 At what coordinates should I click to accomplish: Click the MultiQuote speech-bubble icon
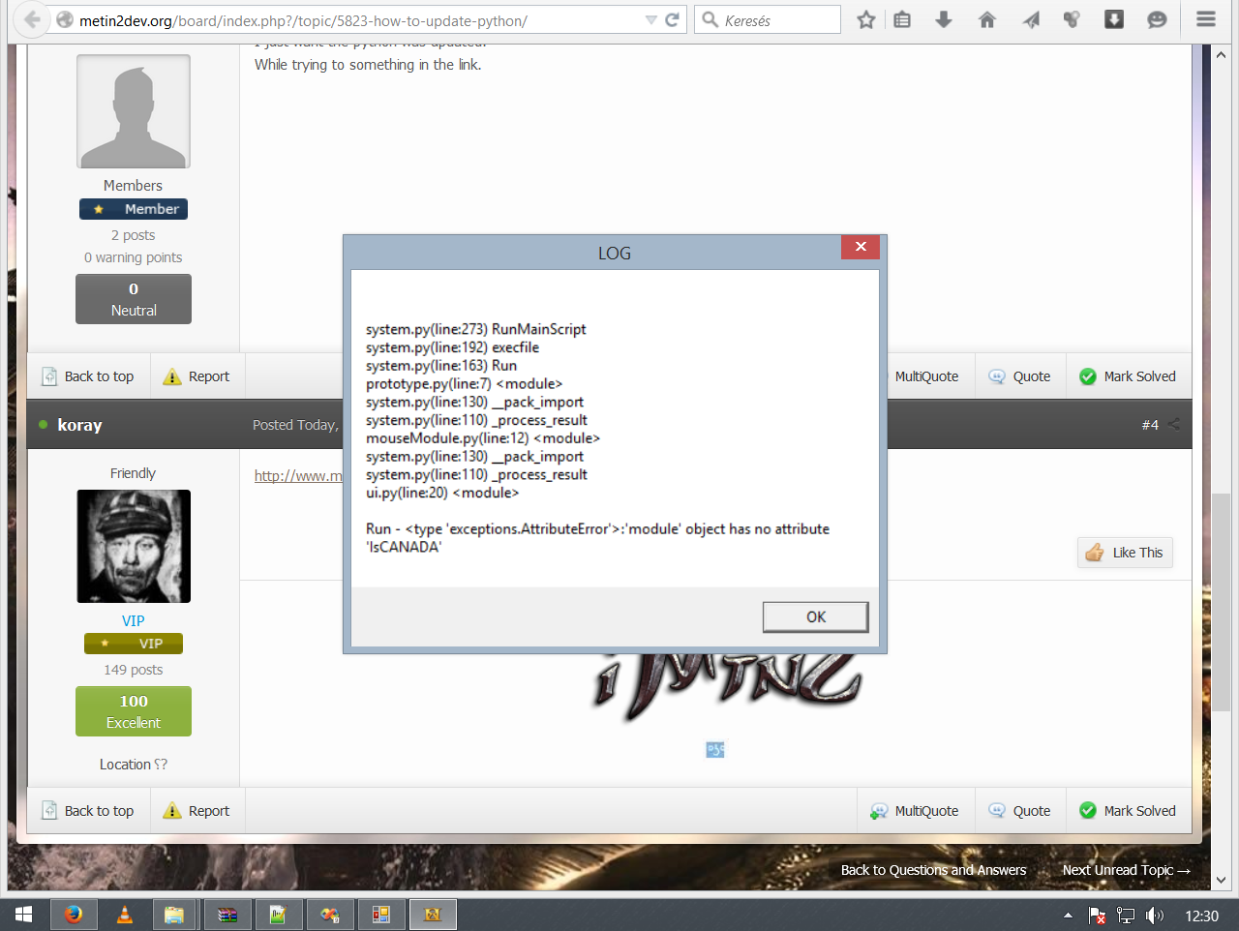coord(880,811)
